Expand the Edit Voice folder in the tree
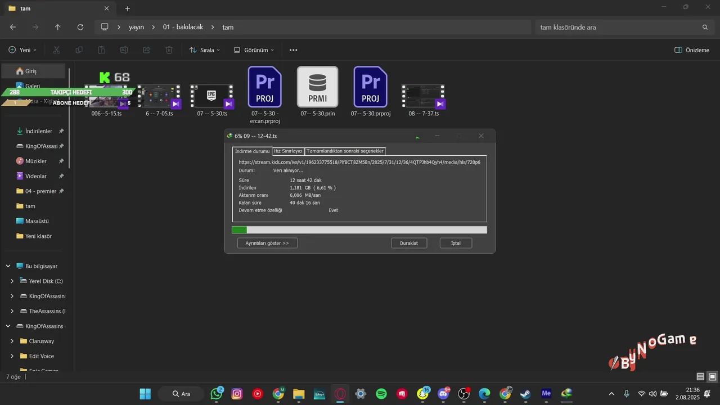Image resolution: width=720 pixels, height=405 pixels. click(12, 356)
